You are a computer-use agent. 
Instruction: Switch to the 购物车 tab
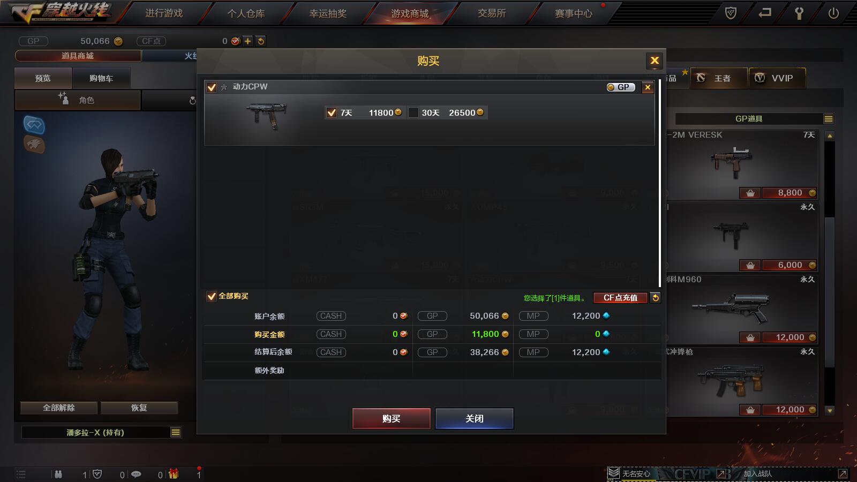(x=101, y=78)
